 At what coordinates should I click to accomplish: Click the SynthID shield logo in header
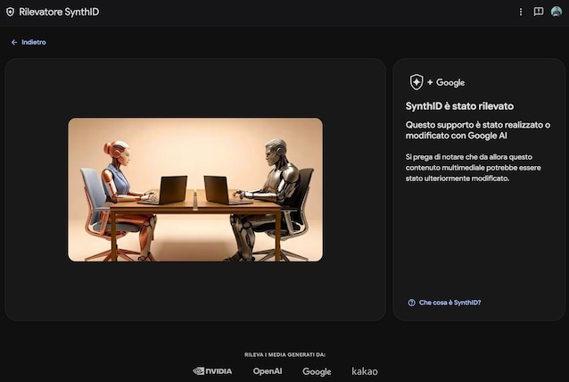[10, 12]
